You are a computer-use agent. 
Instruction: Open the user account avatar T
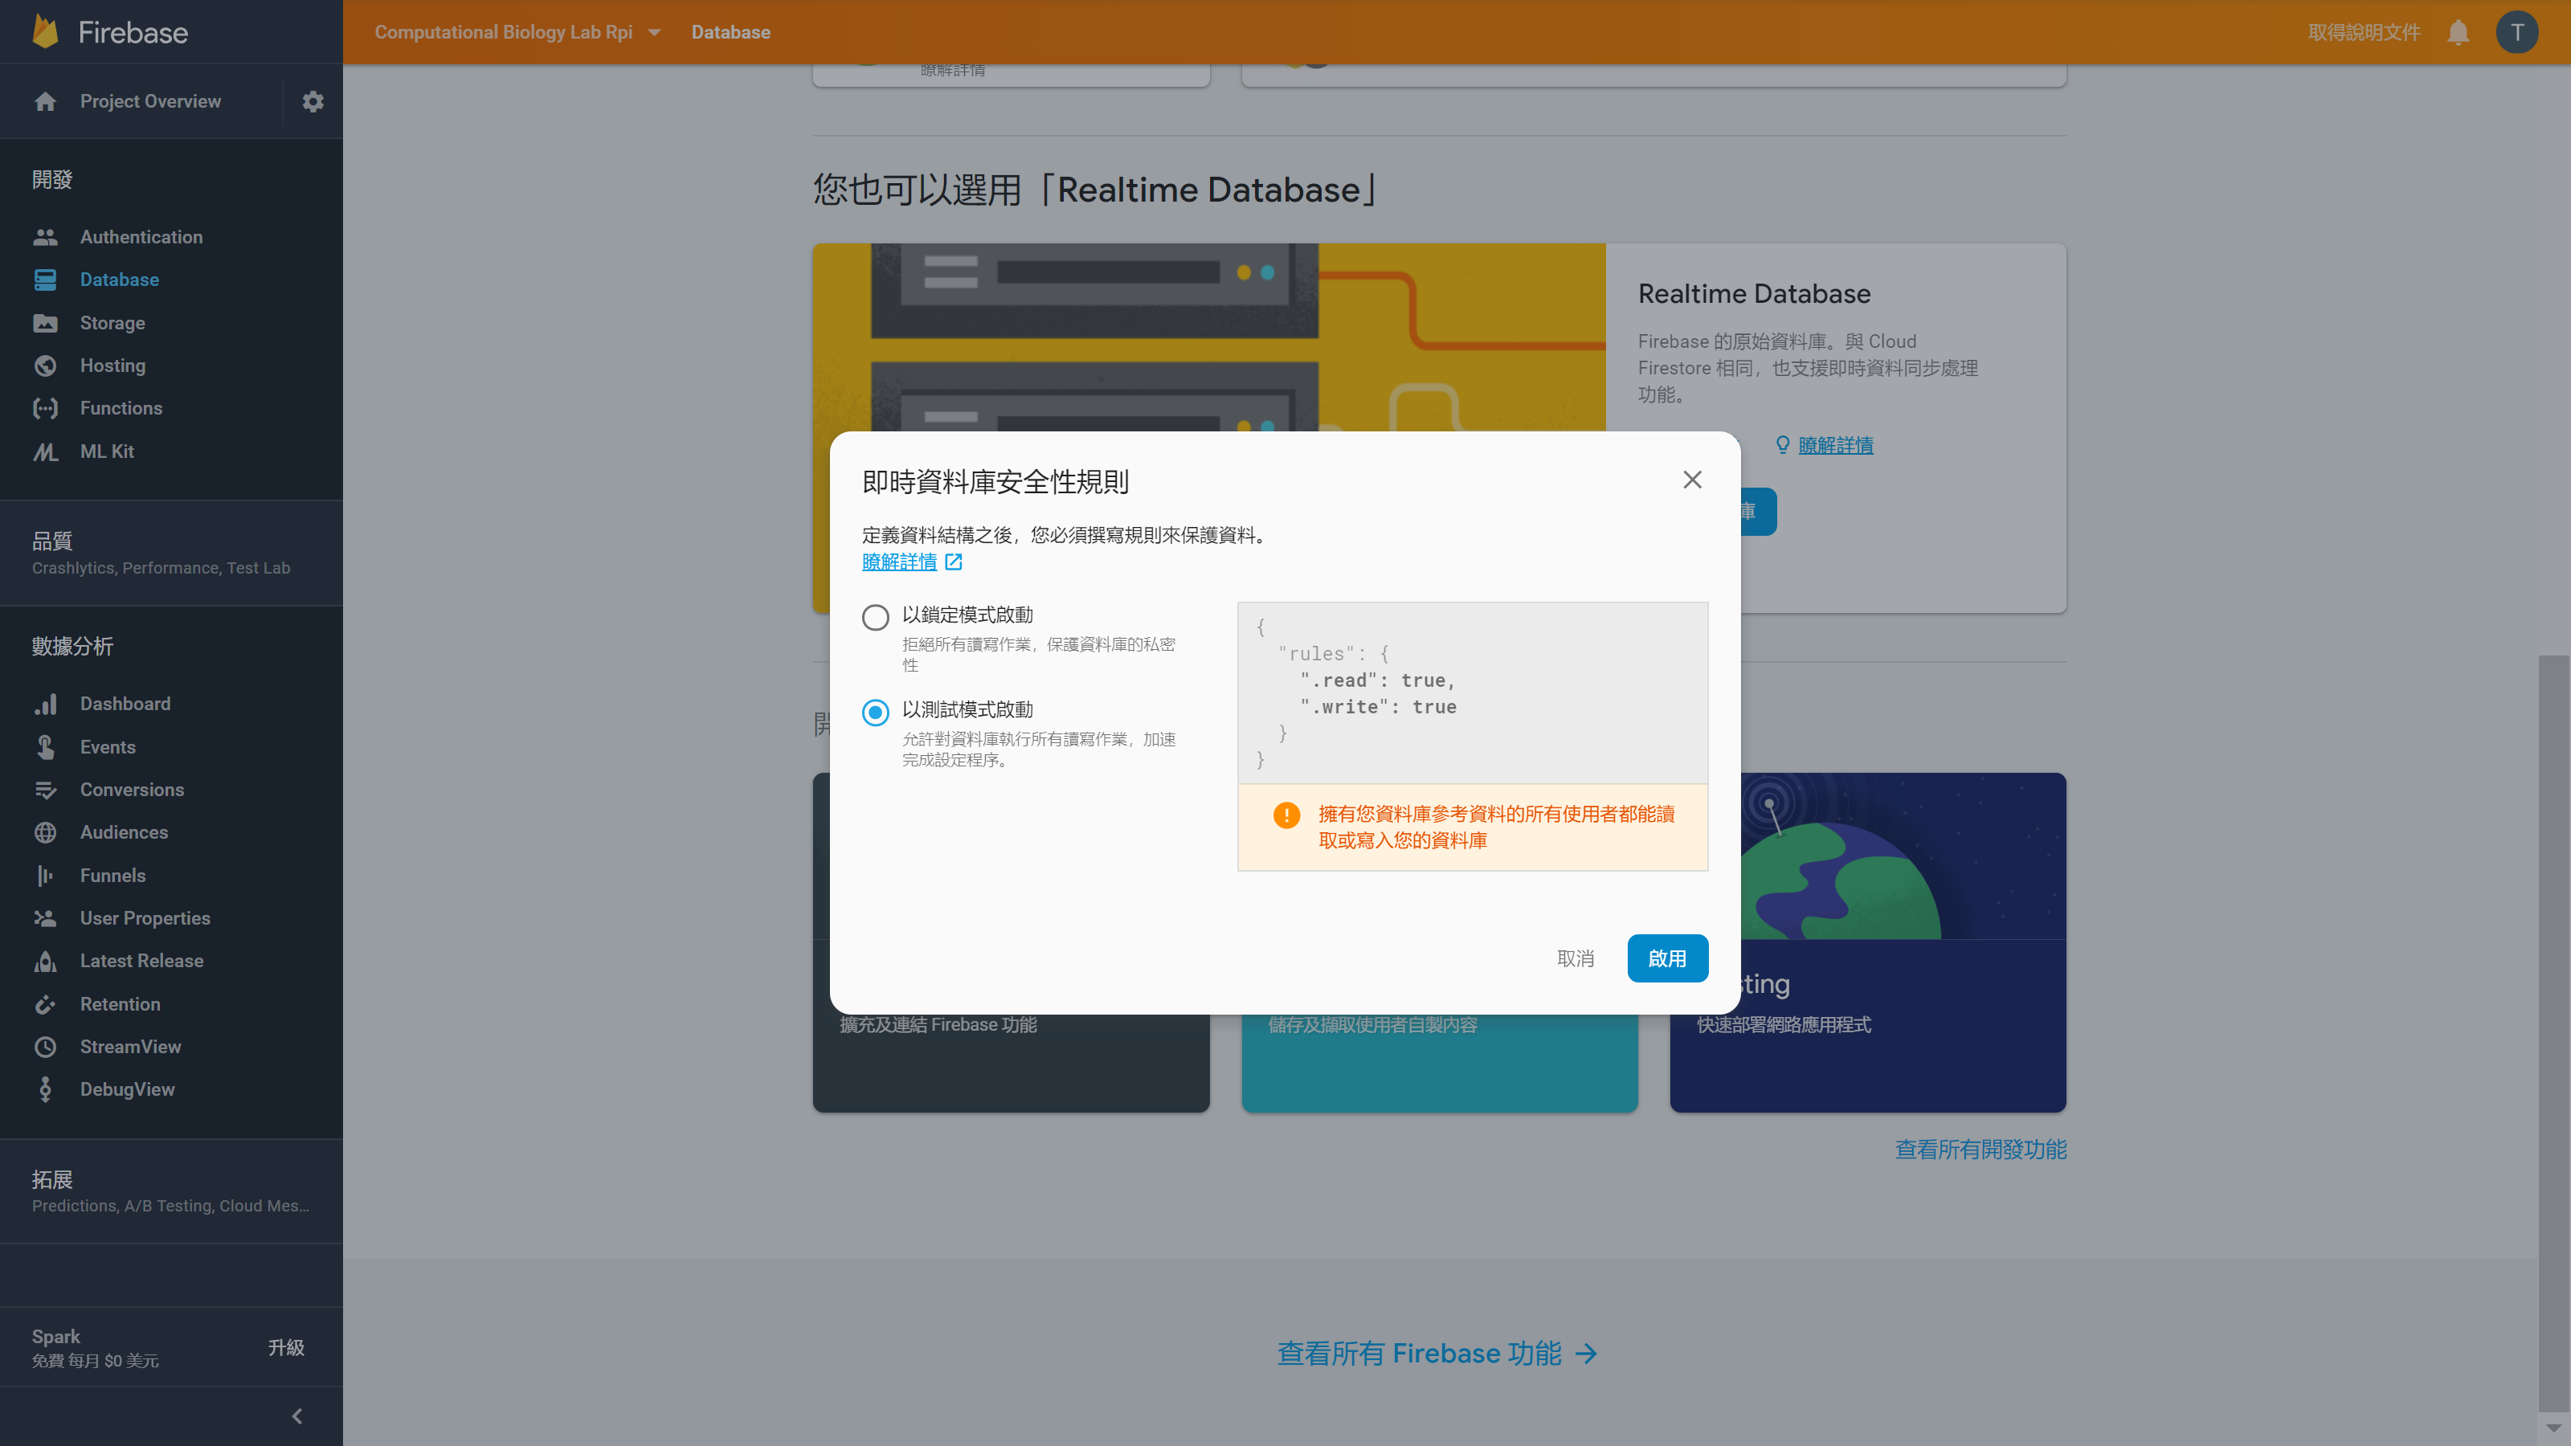[x=2517, y=32]
